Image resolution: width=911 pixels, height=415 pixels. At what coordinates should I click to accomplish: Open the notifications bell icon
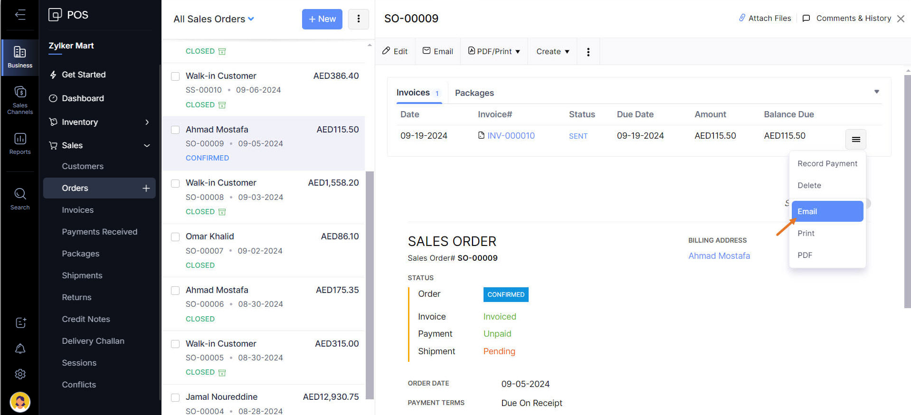point(20,349)
